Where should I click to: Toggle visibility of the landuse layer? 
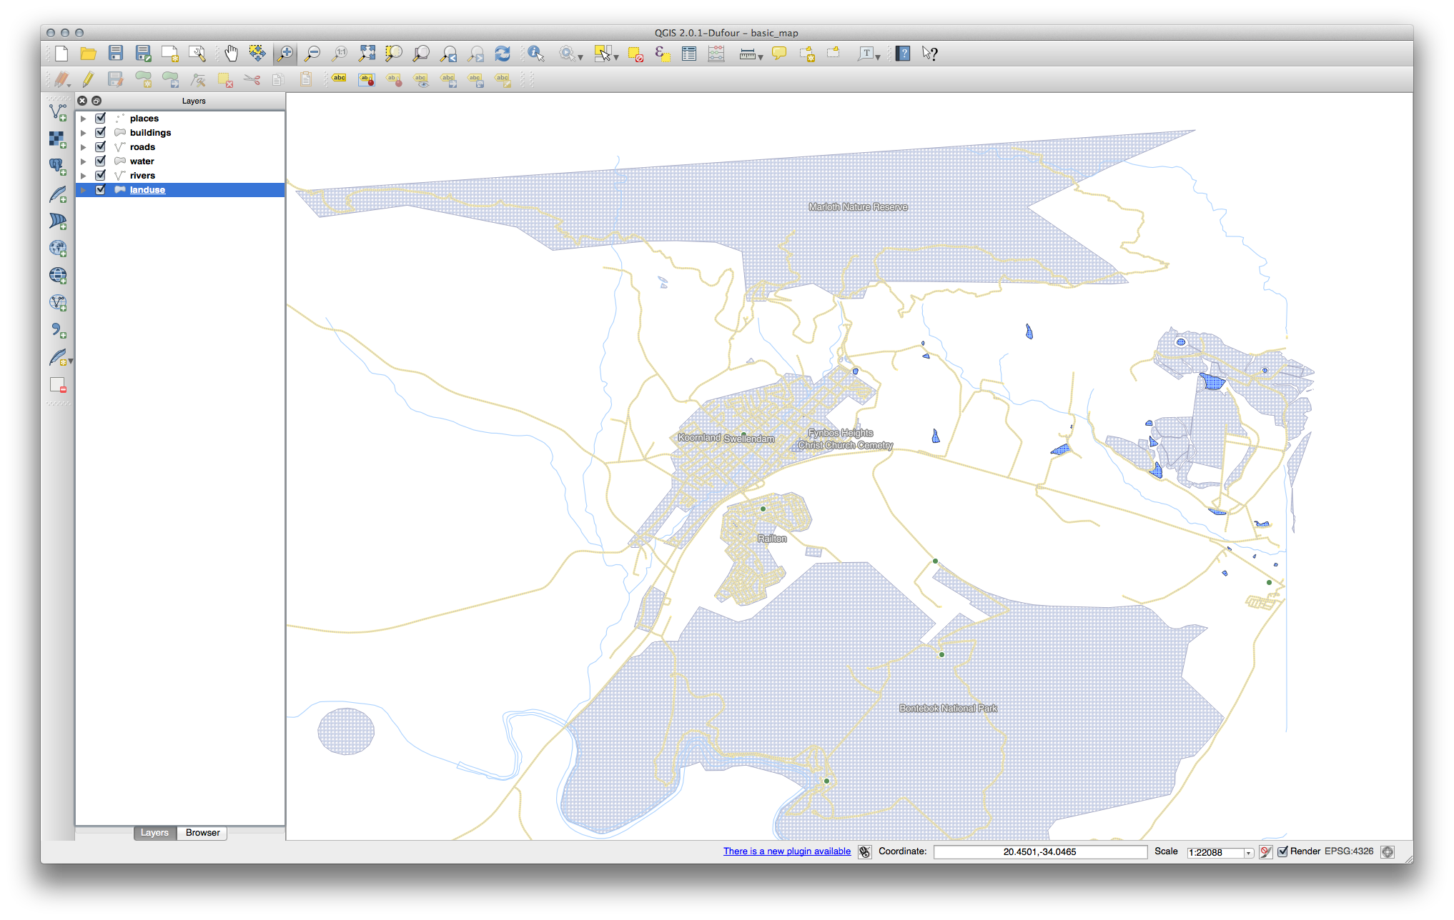pyautogui.click(x=102, y=189)
